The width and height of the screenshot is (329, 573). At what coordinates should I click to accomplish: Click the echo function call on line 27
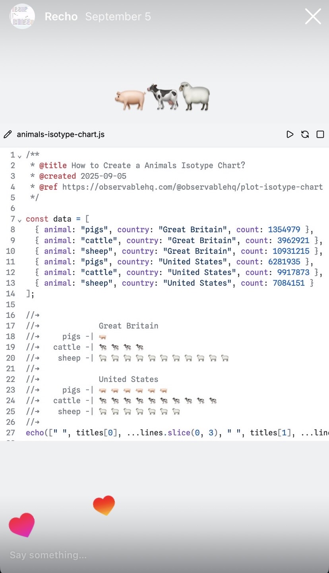click(35, 433)
